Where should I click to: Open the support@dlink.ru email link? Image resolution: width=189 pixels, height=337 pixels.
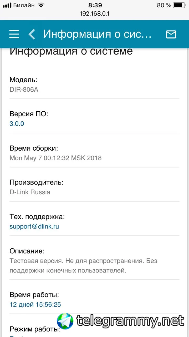click(34, 226)
